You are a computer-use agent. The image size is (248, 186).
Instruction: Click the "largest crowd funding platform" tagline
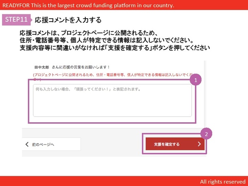click(x=110, y=5)
